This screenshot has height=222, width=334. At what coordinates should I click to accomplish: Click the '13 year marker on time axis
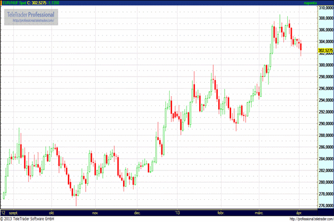[x=178, y=213]
